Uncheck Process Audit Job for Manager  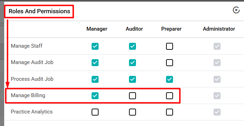(95, 79)
